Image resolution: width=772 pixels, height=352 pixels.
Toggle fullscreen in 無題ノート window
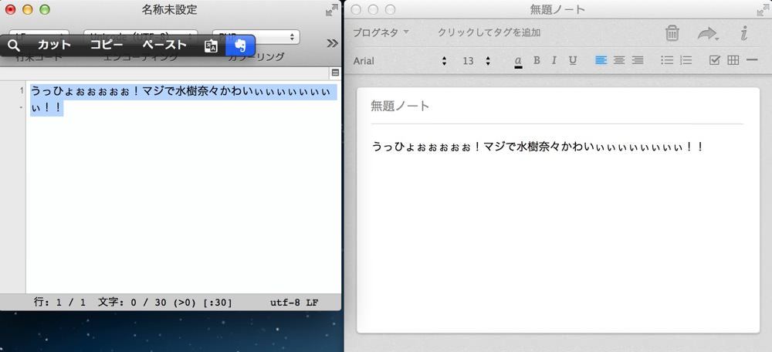tap(764, 10)
